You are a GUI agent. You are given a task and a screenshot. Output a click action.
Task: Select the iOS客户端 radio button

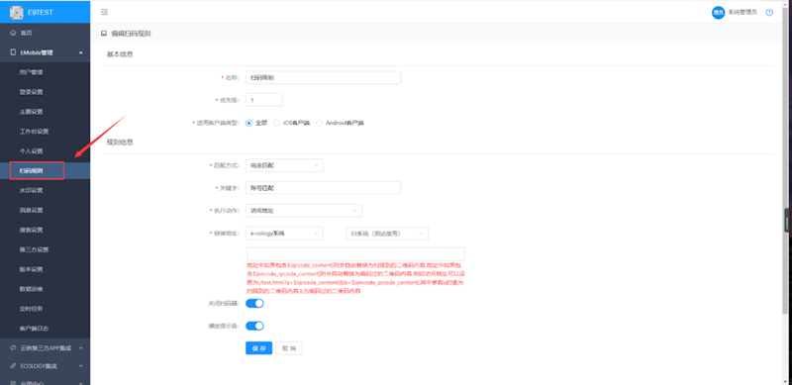coord(277,123)
